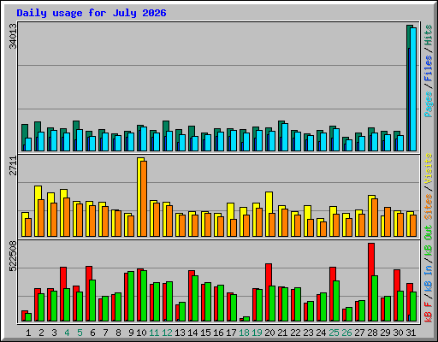This screenshot has width=438, height=342.
Task: Click day 15 on the x-axis
Action: tap(205, 333)
